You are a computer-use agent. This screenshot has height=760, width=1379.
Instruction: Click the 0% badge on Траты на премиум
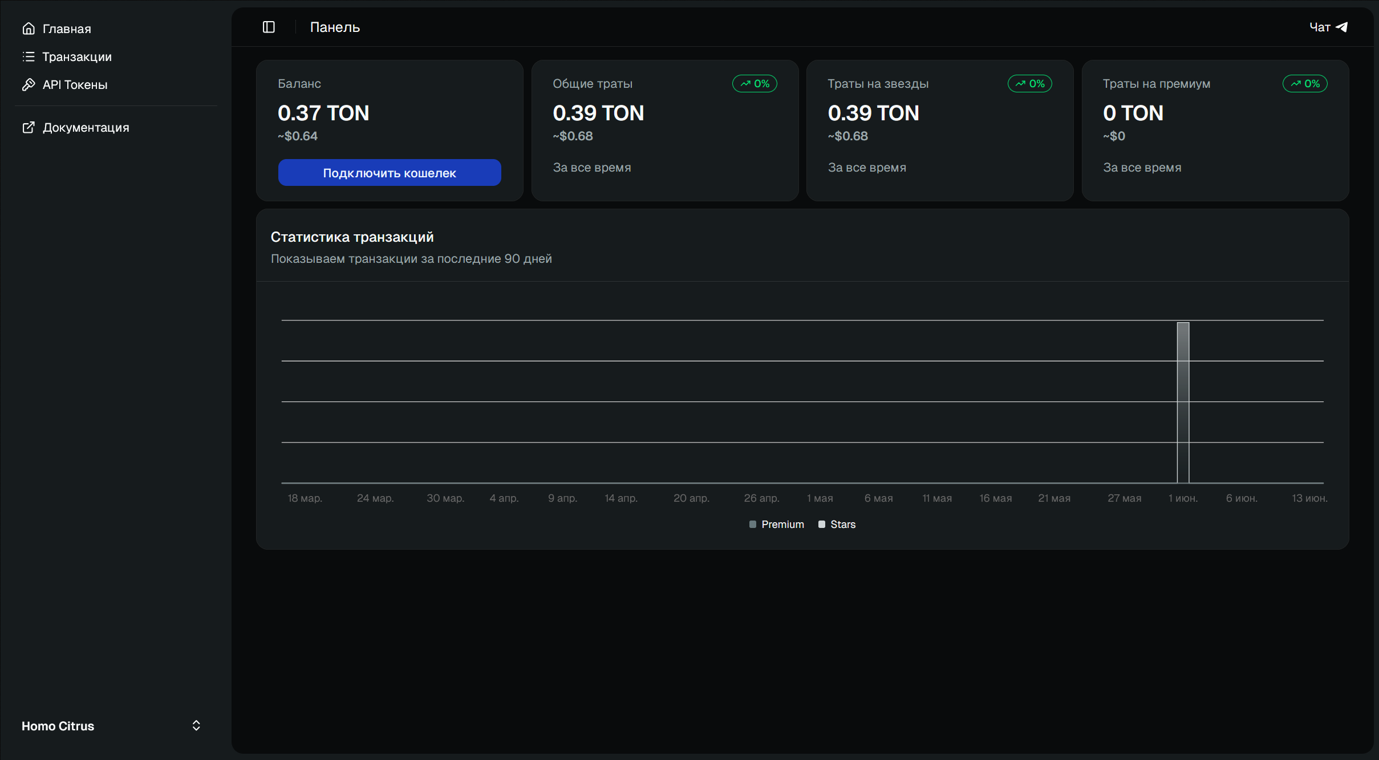click(x=1305, y=84)
